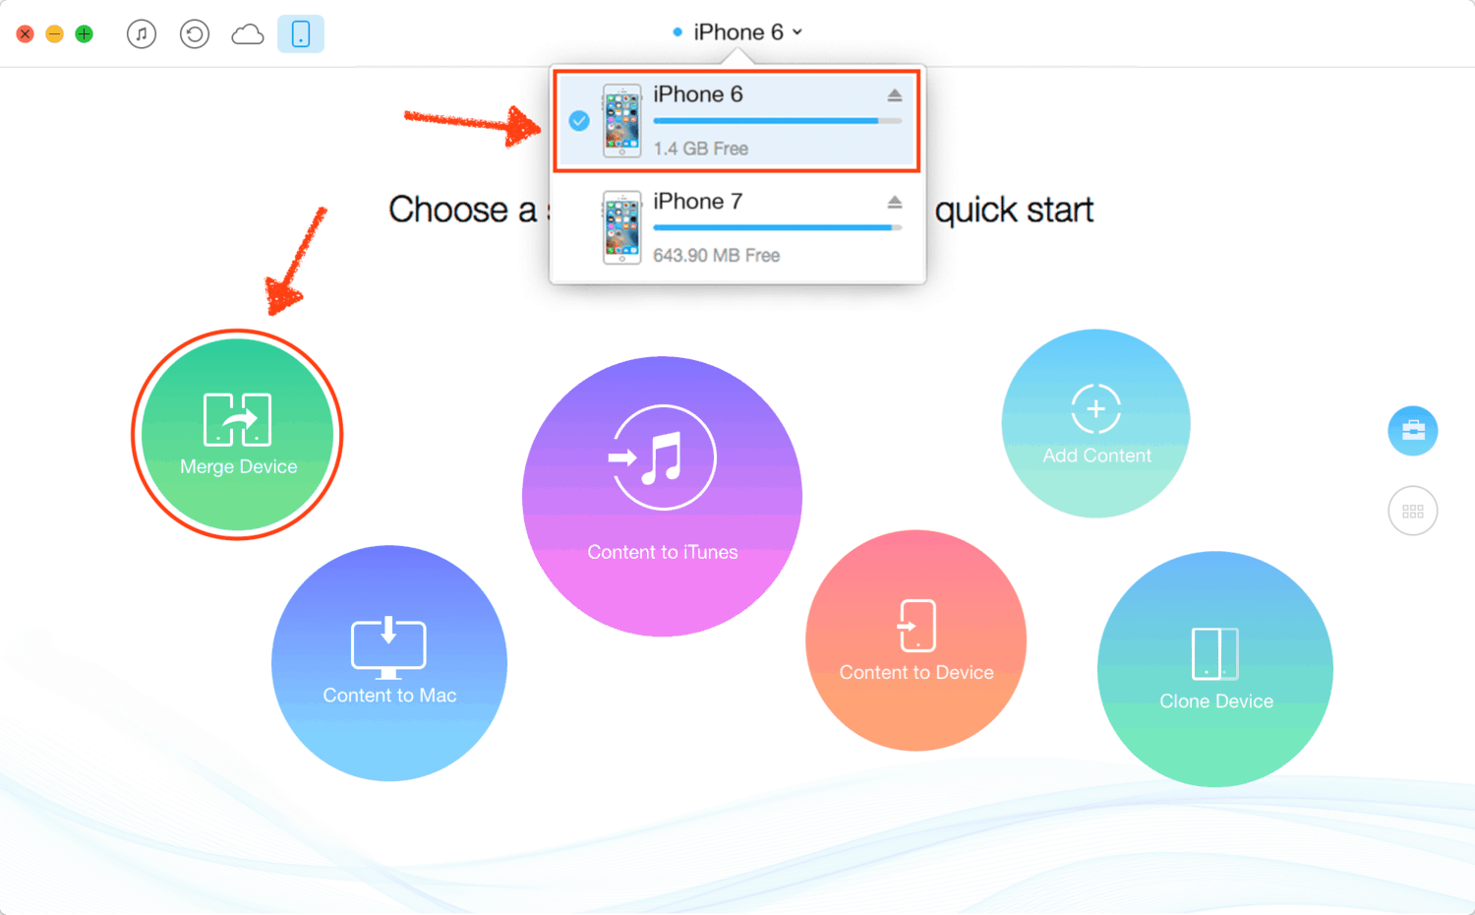
Task: Click the '1.4 GB Free' text
Action: pyautogui.click(x=701, y=149)
